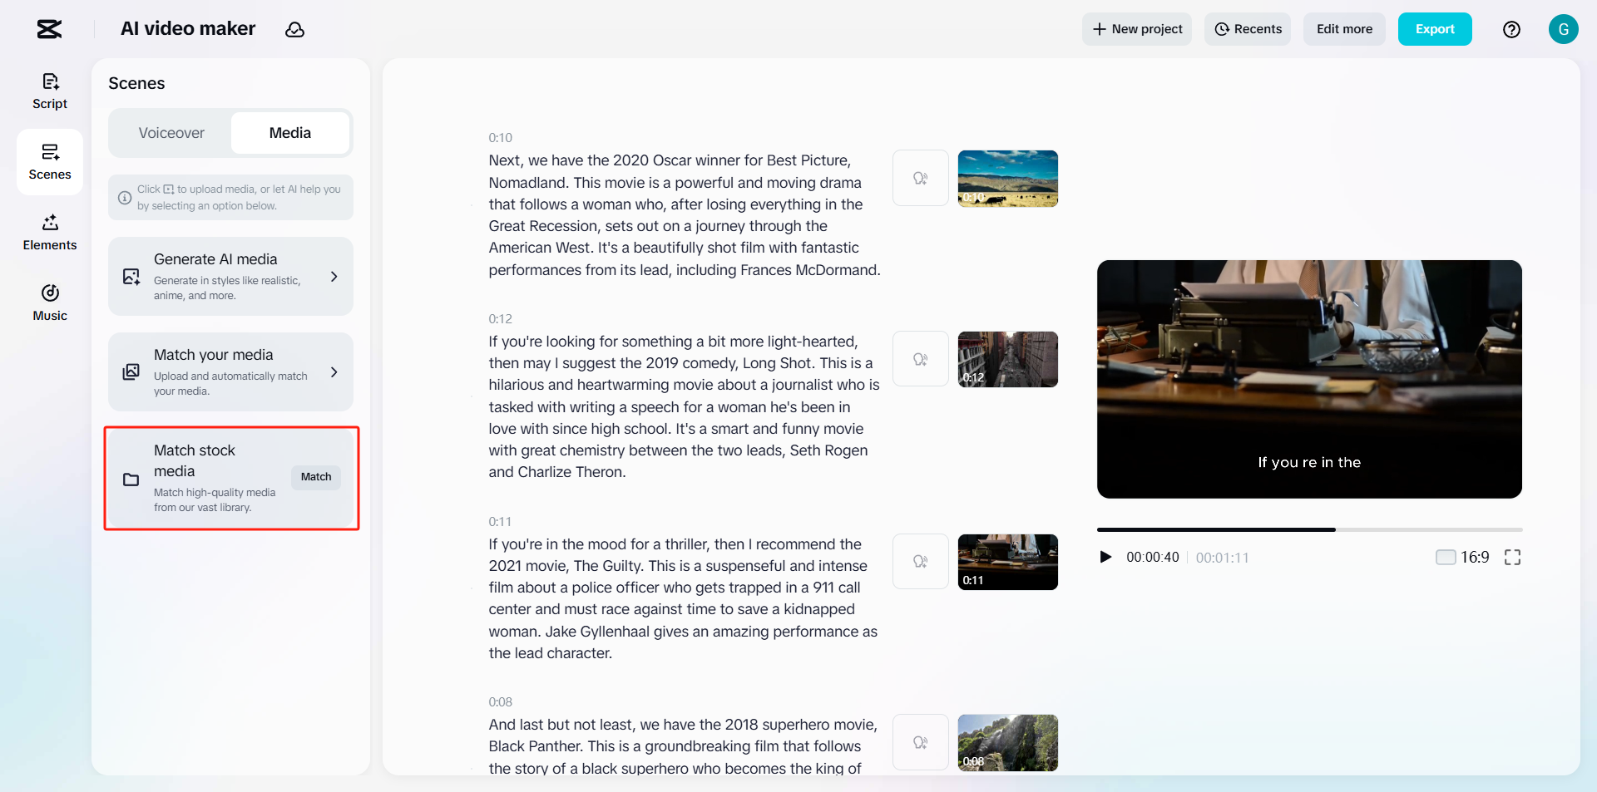Open the Music sidebar panel
Viewport: 1597px width, 792px height.
click(x=50, y=303)
